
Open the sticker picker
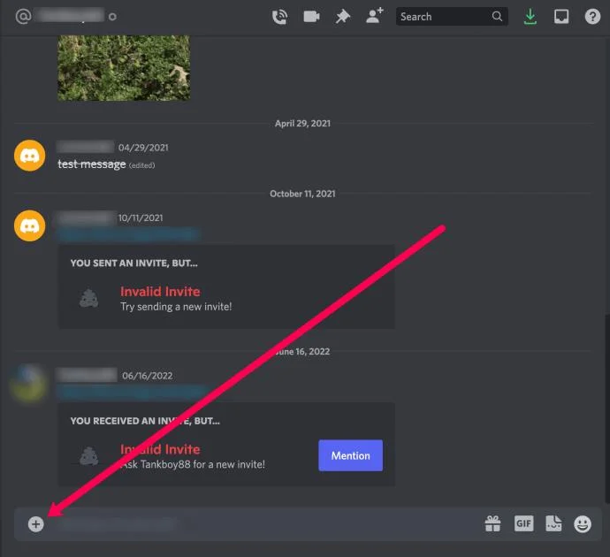click(x=553, y=523)
